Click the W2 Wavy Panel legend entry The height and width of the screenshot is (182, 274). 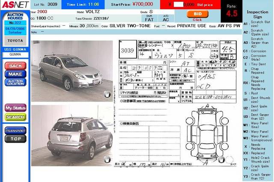256,131
